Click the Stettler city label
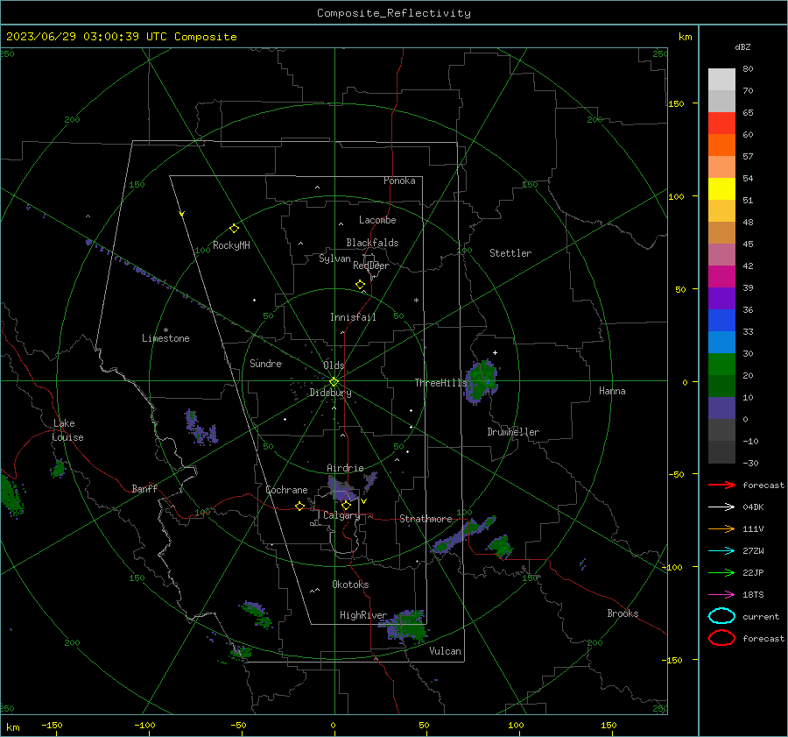Viewport: 788px width, 737px height. click(x=510, y=253)
